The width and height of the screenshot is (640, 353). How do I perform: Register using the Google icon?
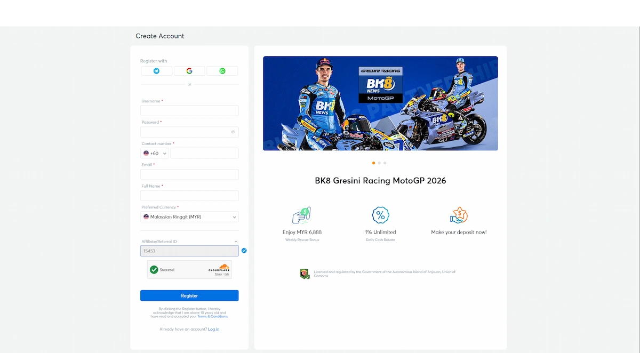[189, 71]
